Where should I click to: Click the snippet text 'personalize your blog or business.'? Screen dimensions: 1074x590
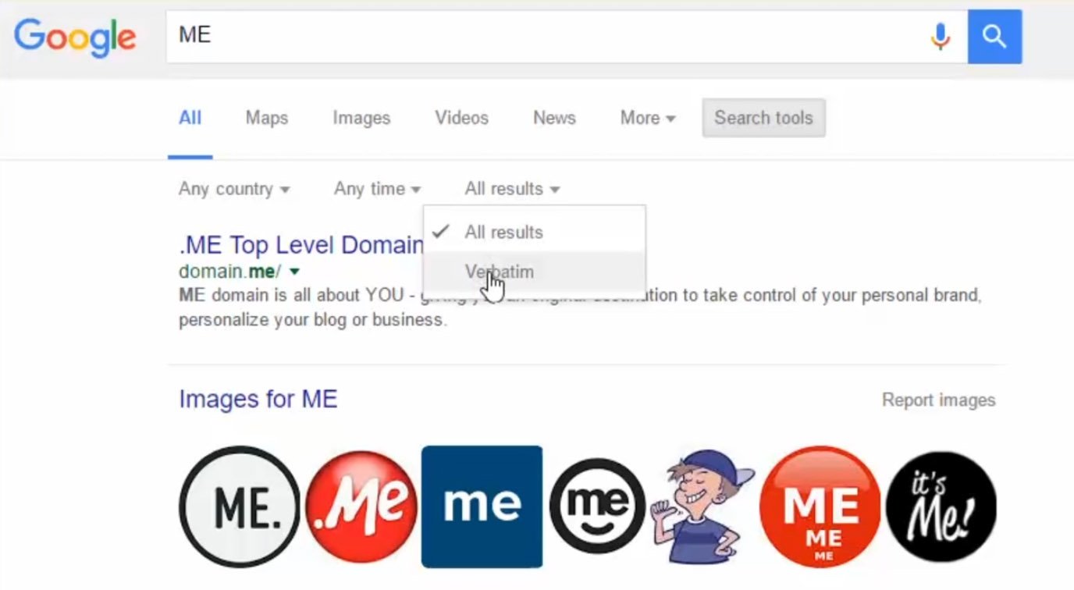pyautogui.click(x=313, y=320)
